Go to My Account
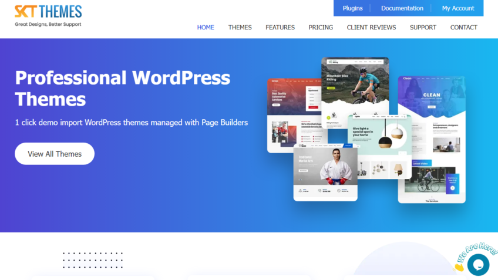 (x=457, y=8)
